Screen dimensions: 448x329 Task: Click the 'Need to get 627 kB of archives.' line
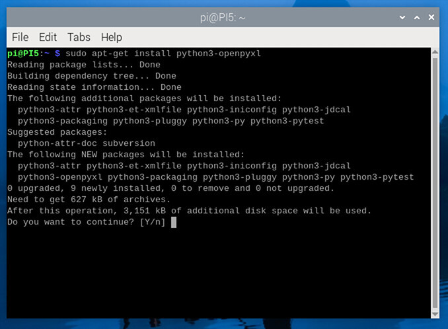[89, 200]
